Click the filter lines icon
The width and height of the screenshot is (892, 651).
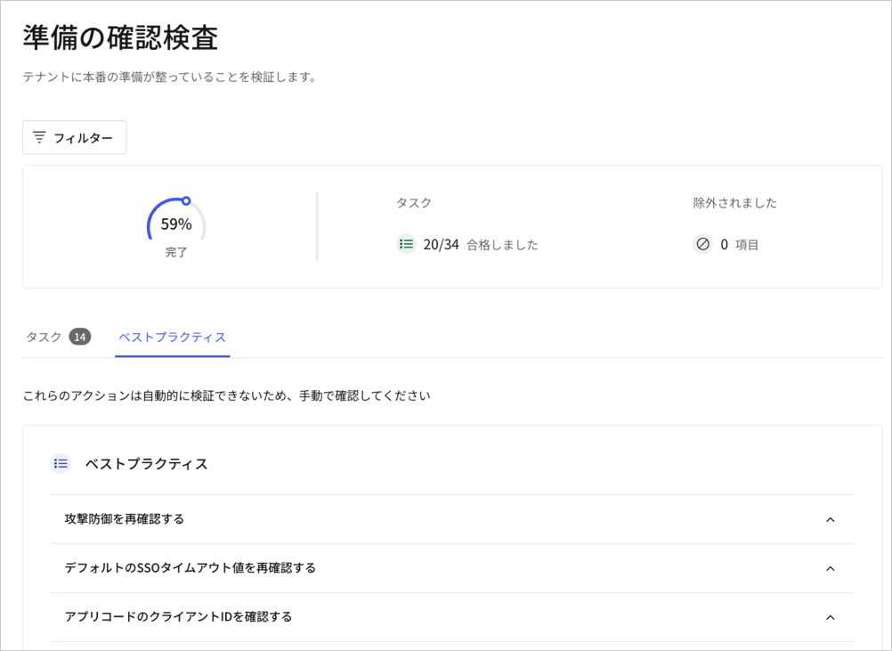[x=39, y=137]
